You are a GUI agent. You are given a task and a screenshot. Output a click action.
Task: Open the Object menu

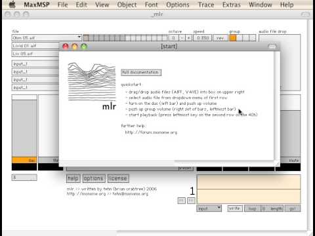point(127,5)
